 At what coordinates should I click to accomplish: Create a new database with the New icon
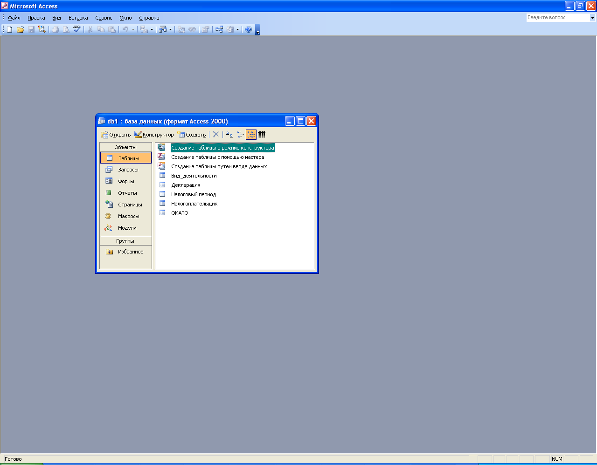[x=9, y=29]
